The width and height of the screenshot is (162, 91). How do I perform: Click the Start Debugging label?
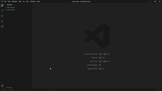[x=92, y=65]
